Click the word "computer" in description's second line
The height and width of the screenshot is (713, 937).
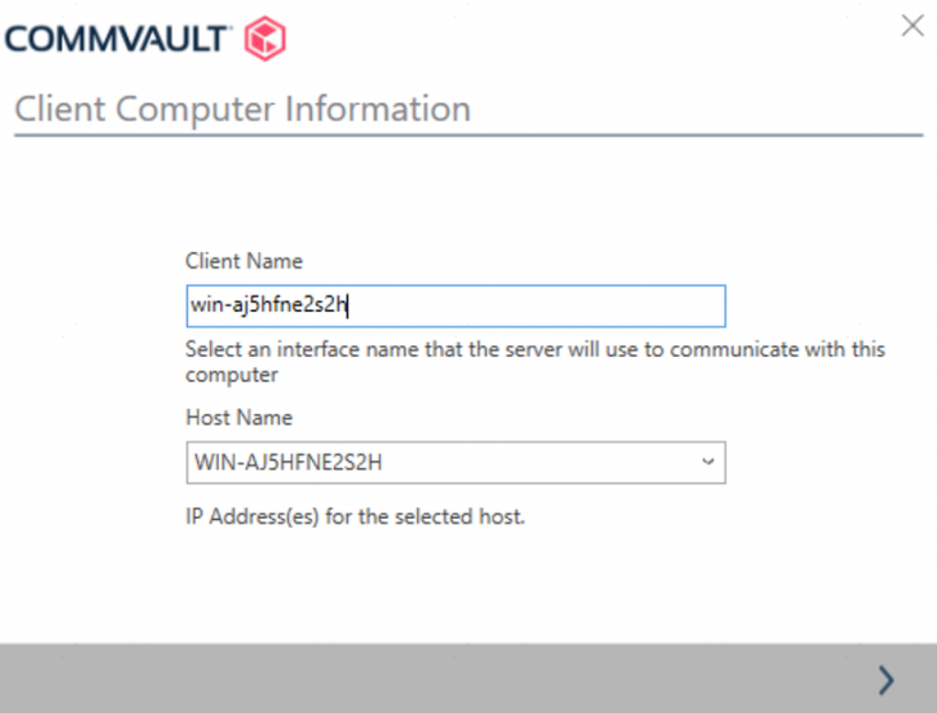(232, 375)
